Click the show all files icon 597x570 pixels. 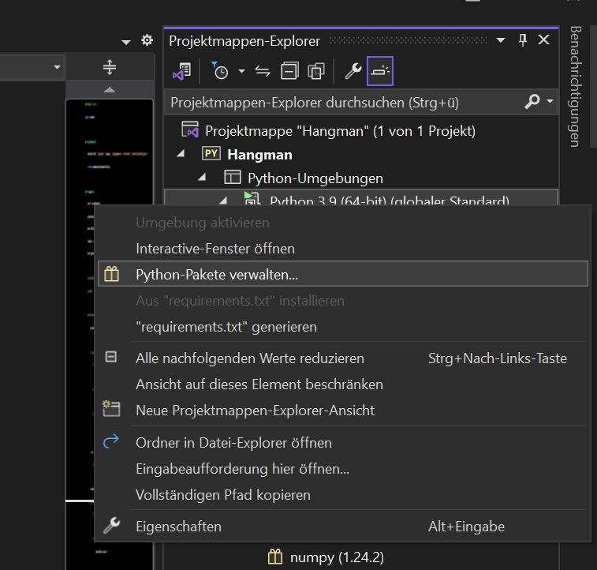[316, 71]
